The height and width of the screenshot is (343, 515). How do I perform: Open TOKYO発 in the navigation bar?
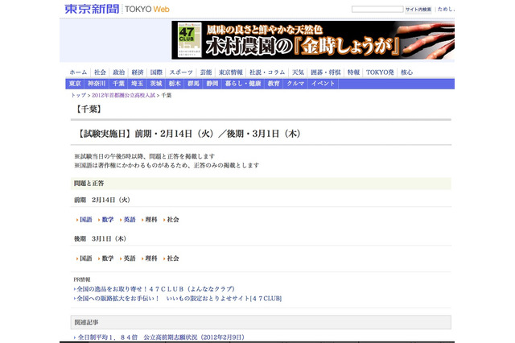(380, 72)
